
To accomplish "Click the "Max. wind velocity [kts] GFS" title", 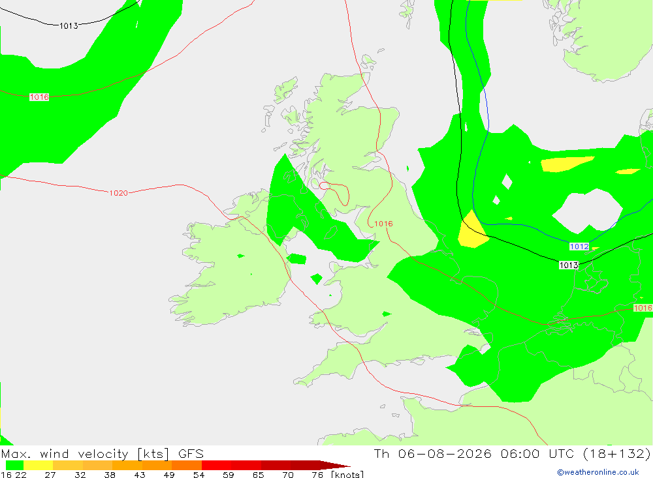I will coord(103,454).
